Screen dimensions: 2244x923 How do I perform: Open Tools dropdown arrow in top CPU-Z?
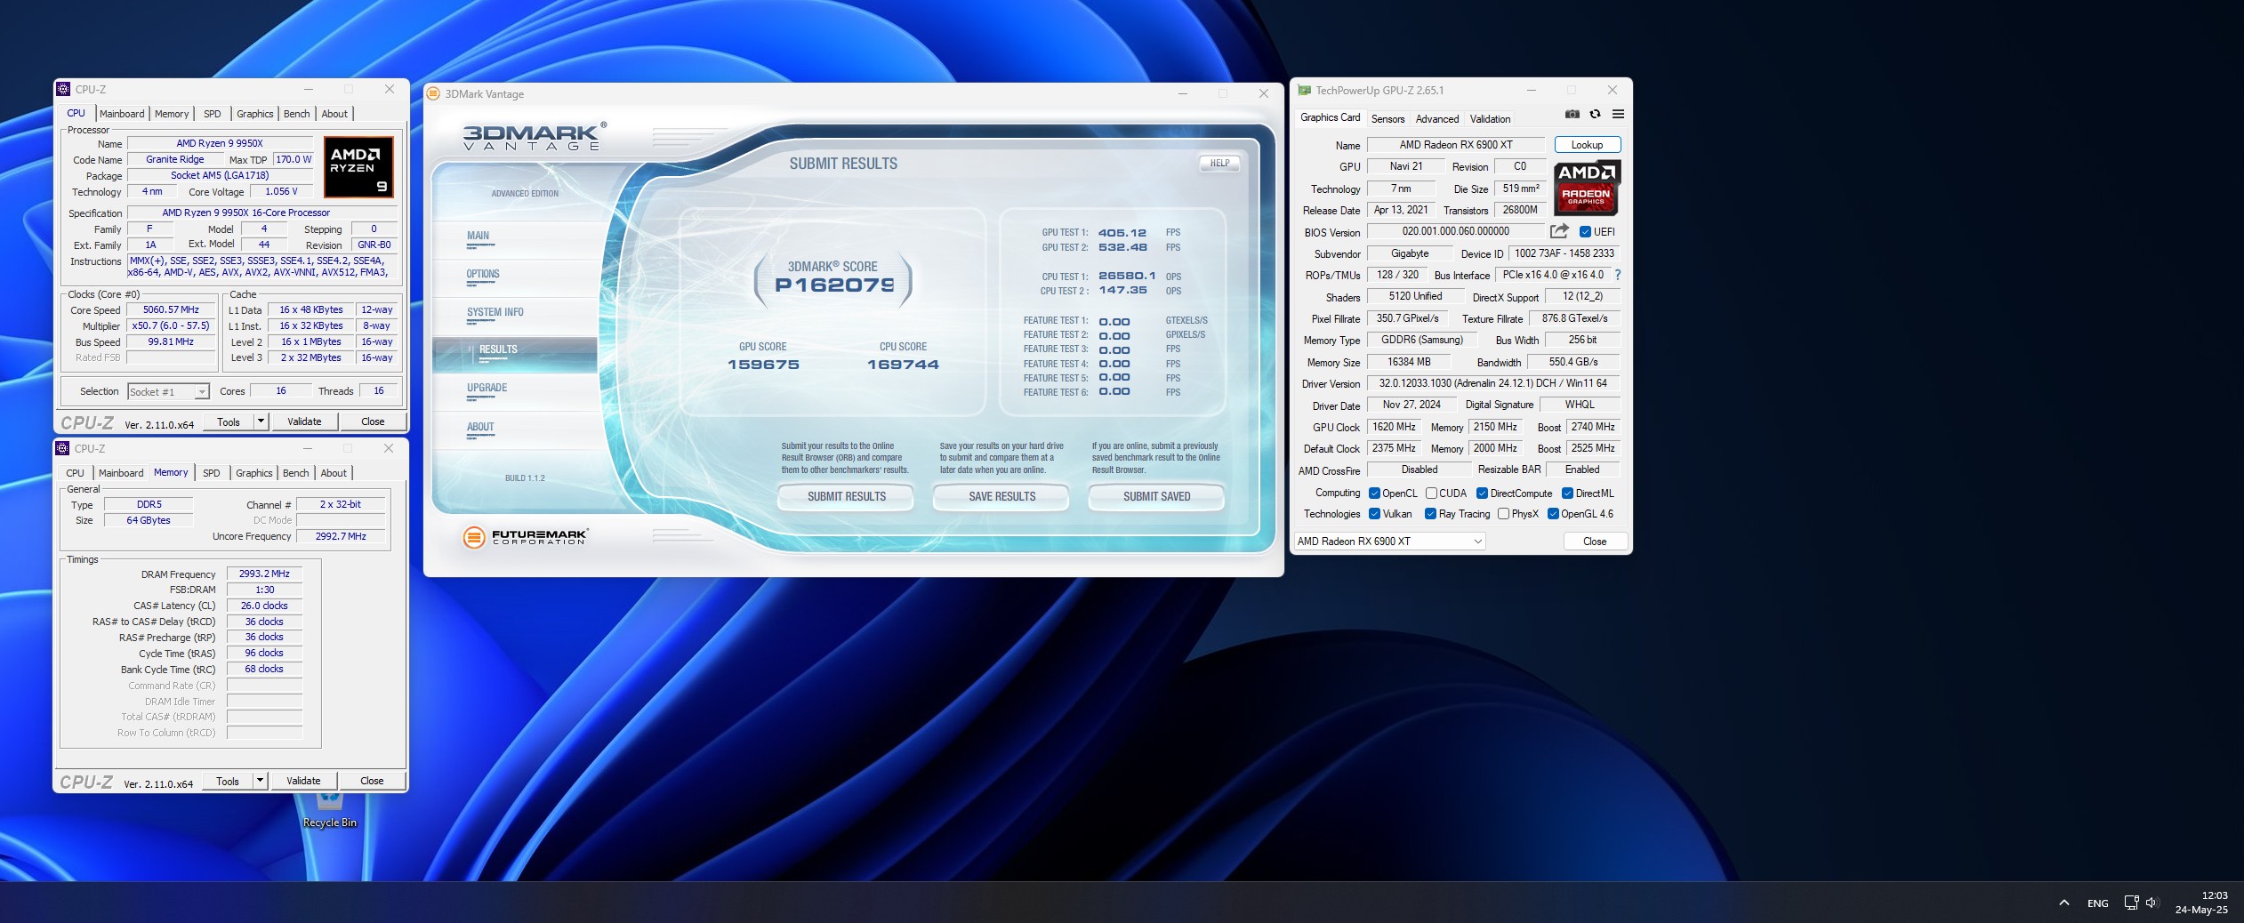pos(261,421)
